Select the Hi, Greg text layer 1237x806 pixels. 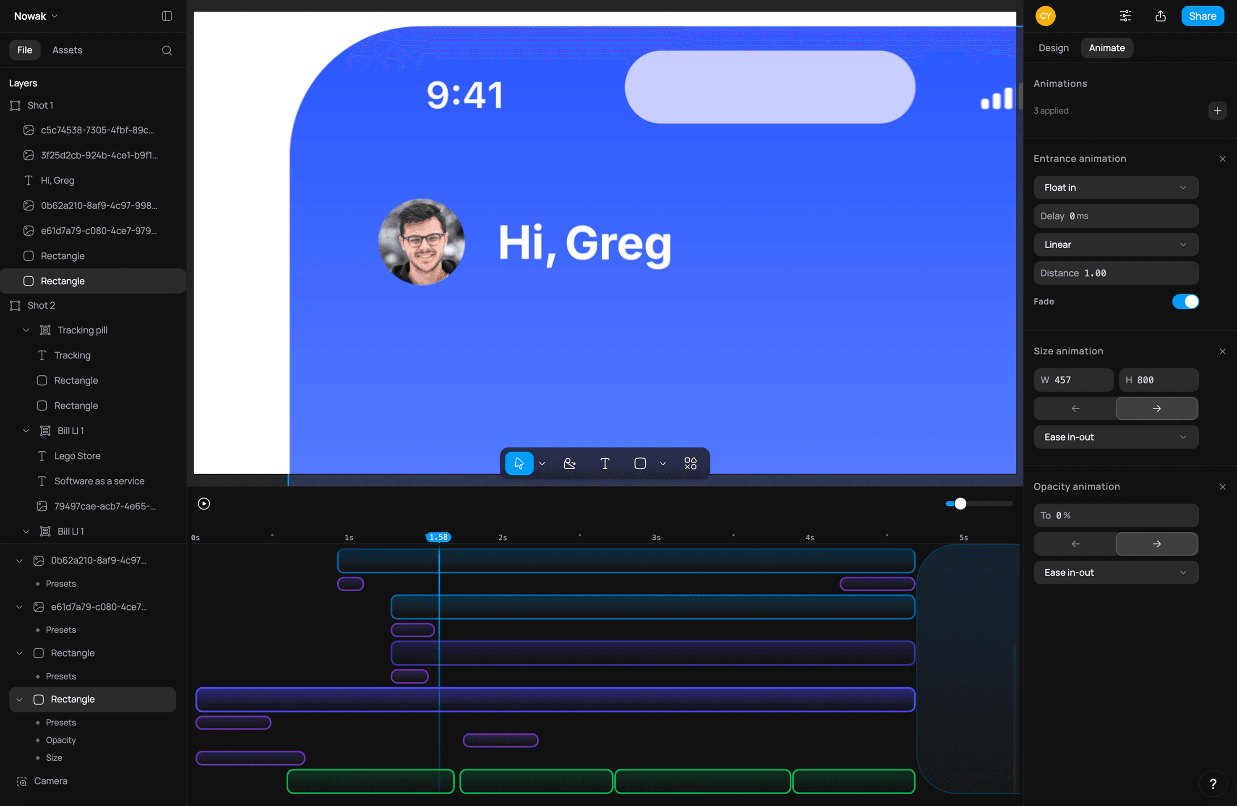[x=93, y=180]
